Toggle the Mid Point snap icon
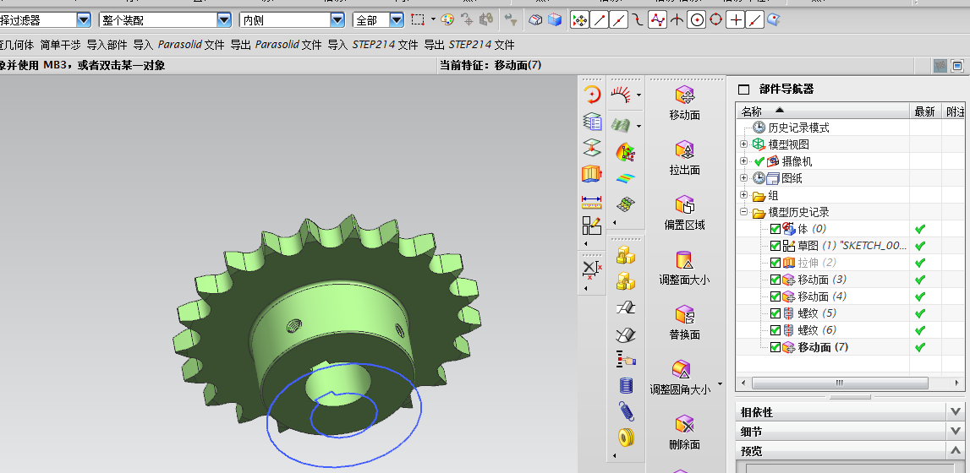 (x=619, y=19)
